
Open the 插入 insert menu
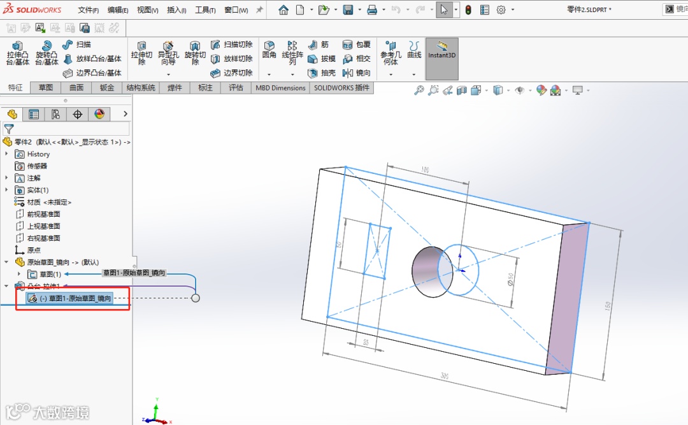(176, 10)
